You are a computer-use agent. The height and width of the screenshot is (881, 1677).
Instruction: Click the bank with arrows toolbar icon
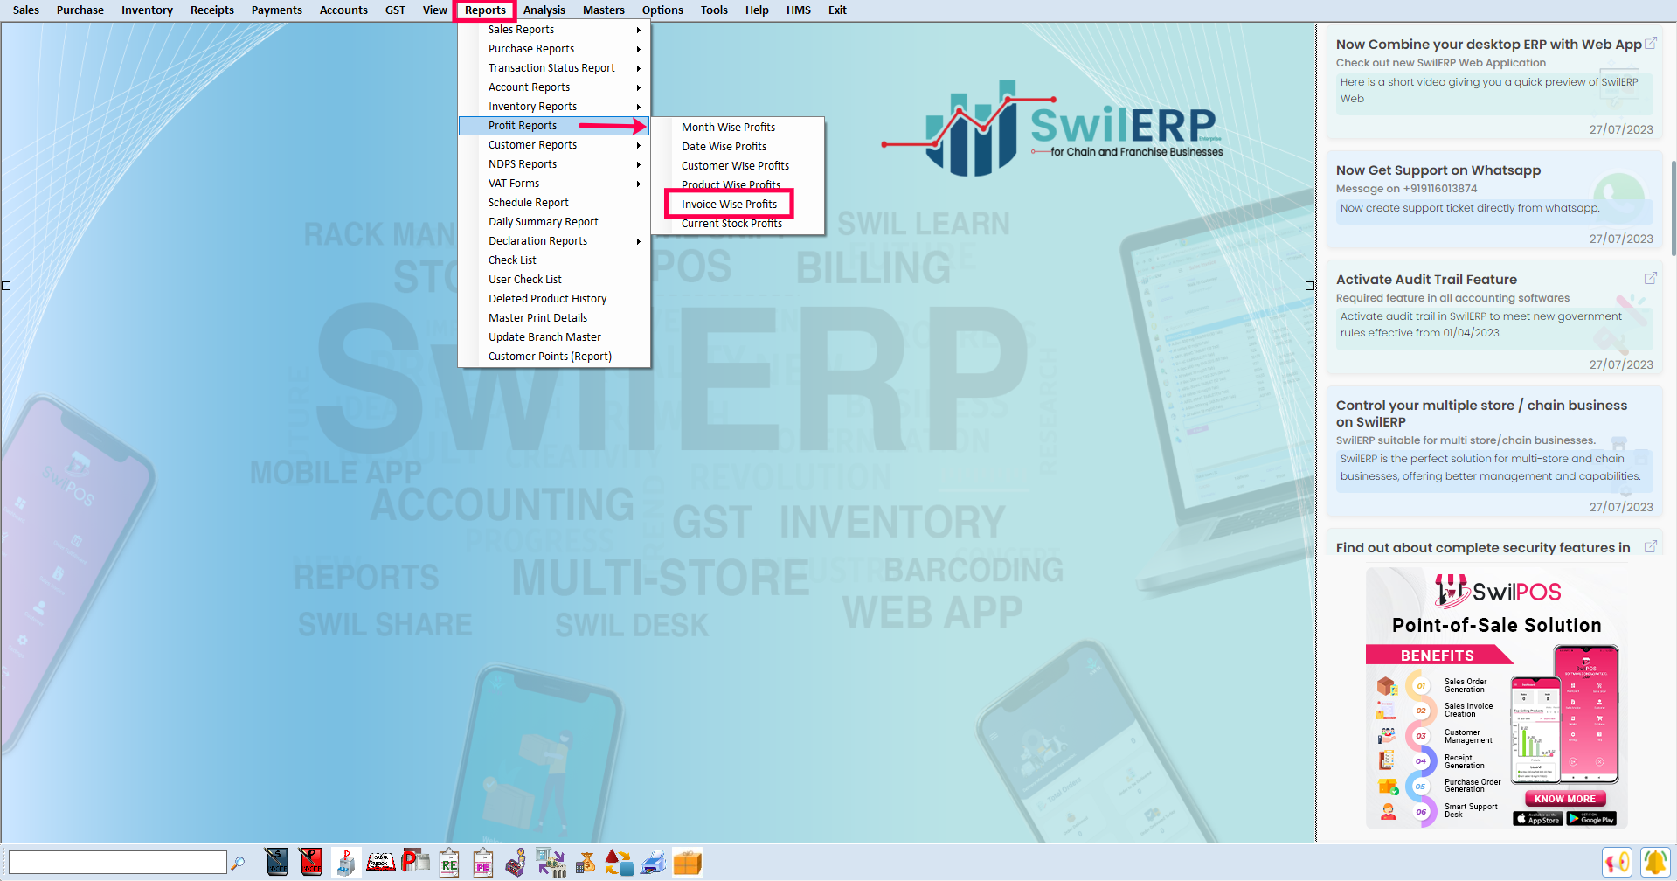coord(551,862)
